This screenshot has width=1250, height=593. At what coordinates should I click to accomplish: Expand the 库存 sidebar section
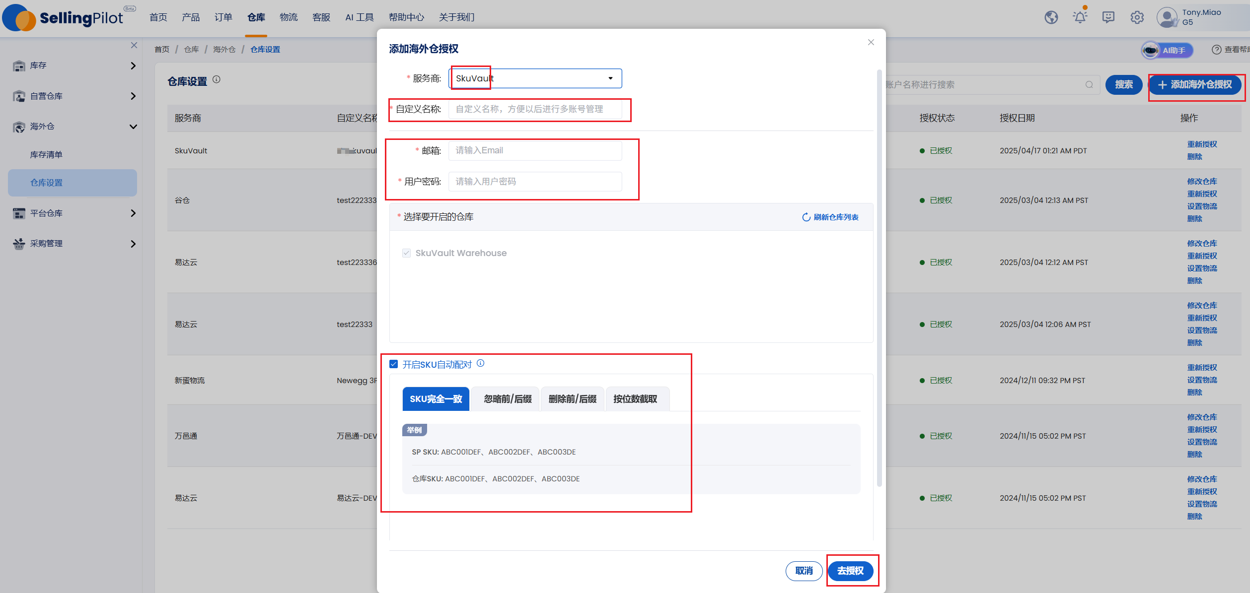click(x=74, y=66)
